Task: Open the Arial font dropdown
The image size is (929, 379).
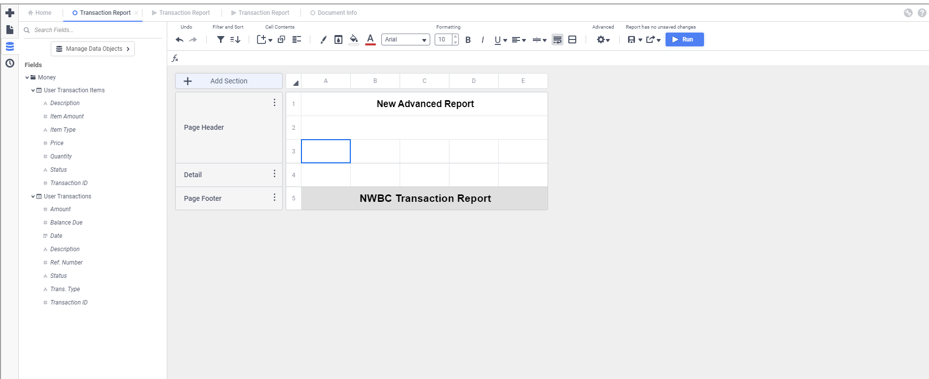Action: pos(406,39)
